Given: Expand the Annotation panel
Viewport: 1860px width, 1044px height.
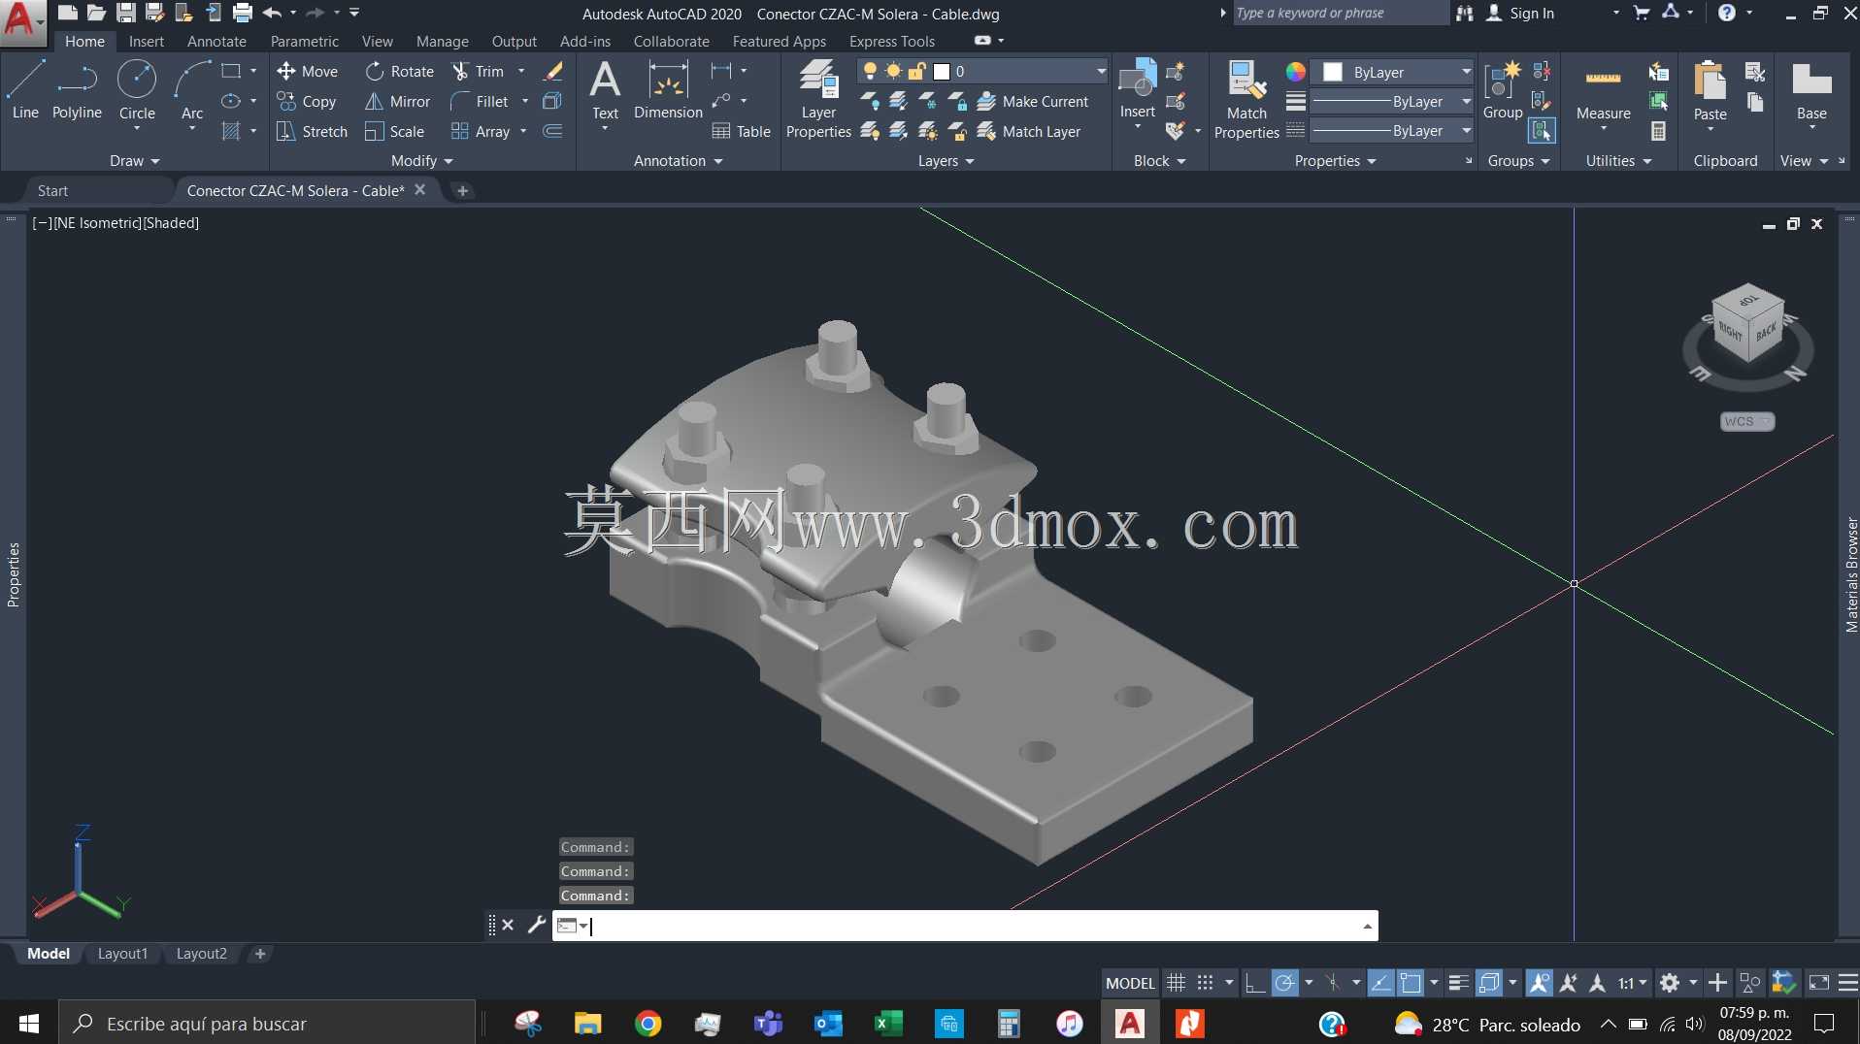Looking at the screenshot, I should click(678, 160).
